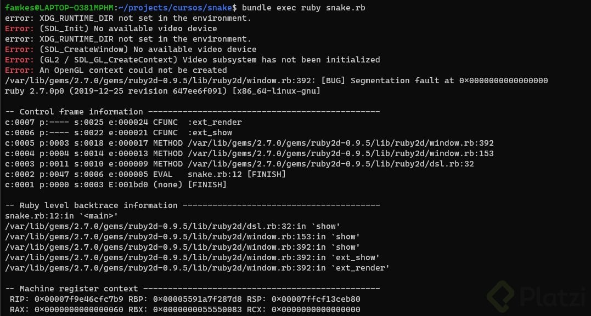Click the ruby 2.7.0p0 version line
Image resolution: width=591 pixels, height=316 pixels.
pyautogui.click(x=162, y=91)
